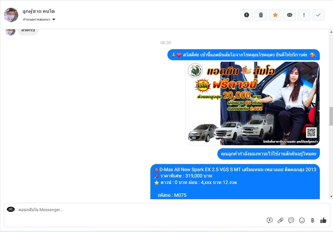Select the สวัสดีค่ะ greeting message bubble
Screen dimensions: 333x232
[244, 55]
